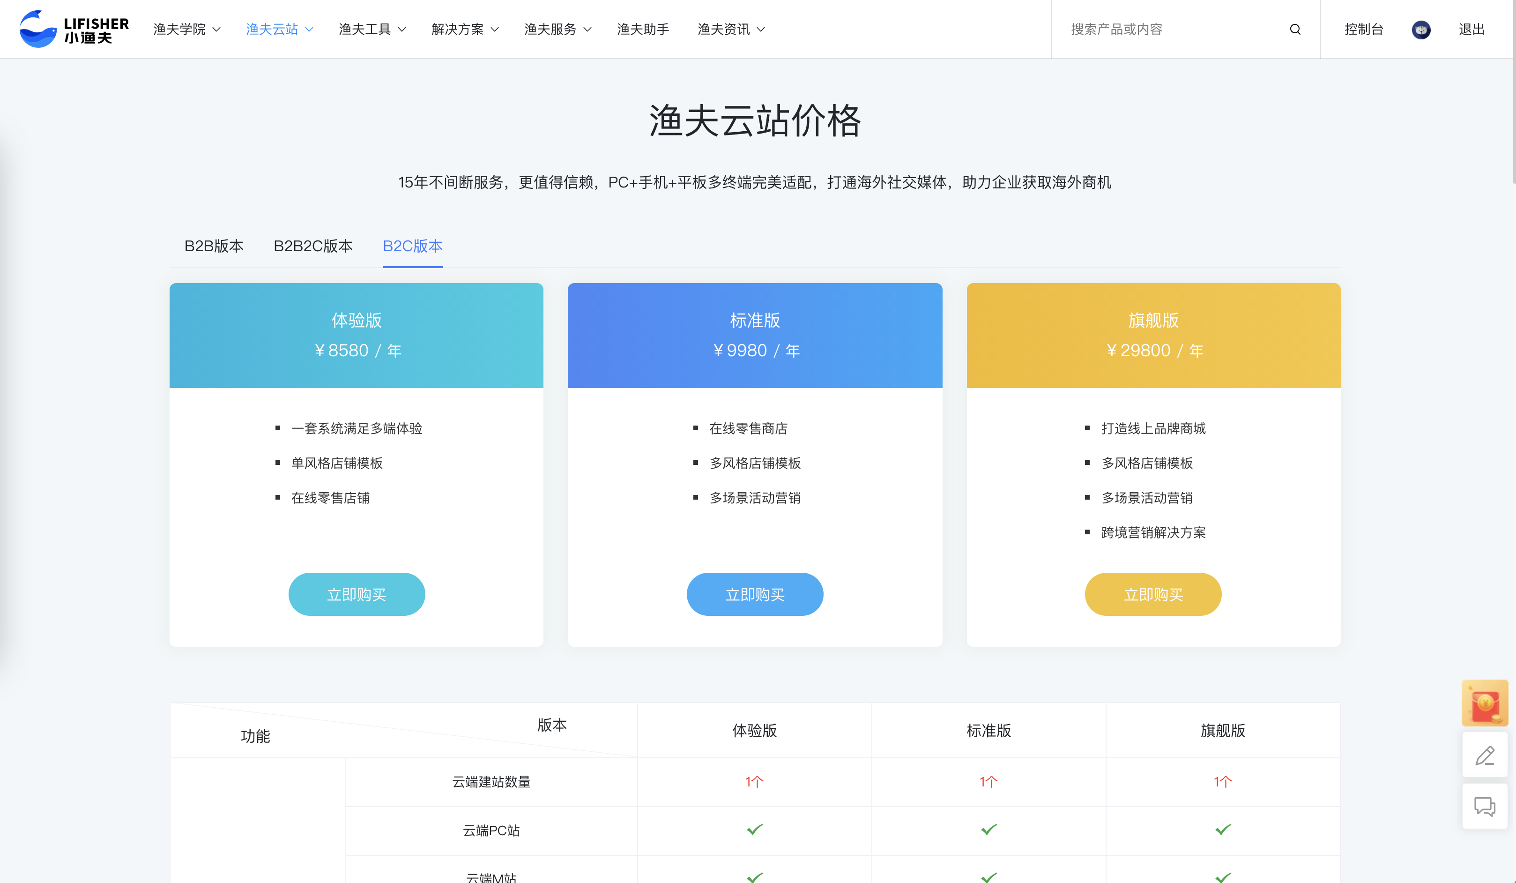Click 1个 value under 旗舰版 column
The width and height of the screenshot is (1516, 883).
click(x=1222, y=781)
